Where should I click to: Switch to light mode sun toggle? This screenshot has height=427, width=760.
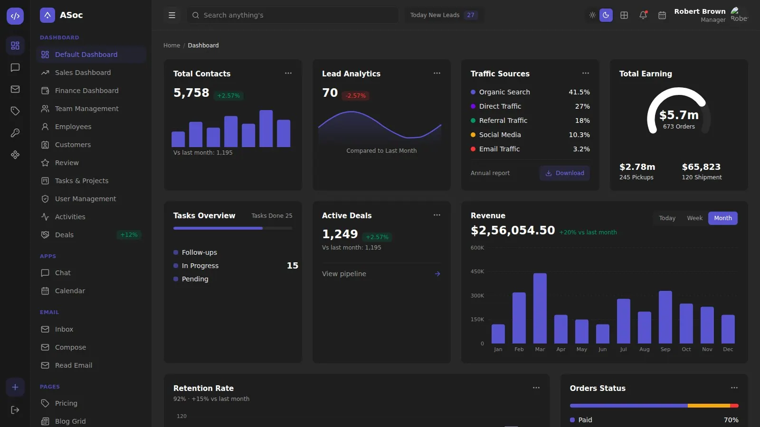tap(592, 15)
